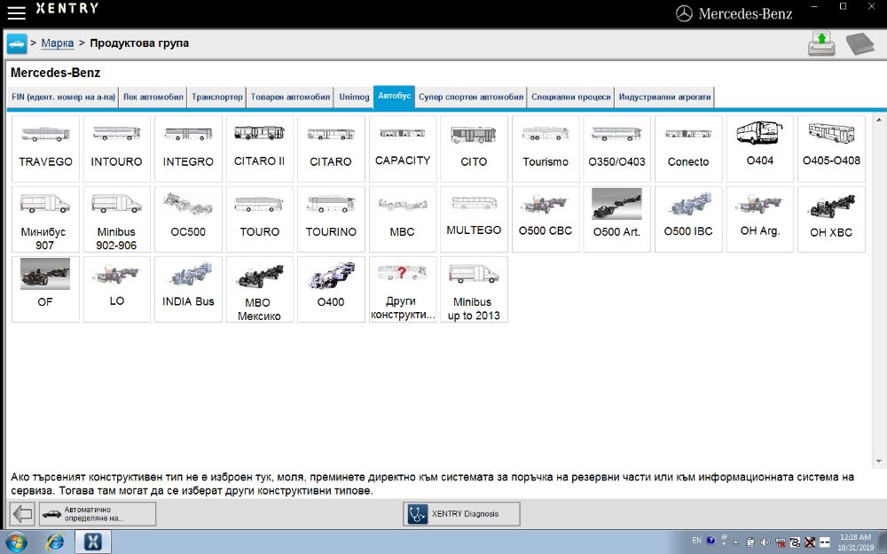Screen dimensions: 887x554
Task: Select the MULTEGO bus tile
Action: [474, 219]
